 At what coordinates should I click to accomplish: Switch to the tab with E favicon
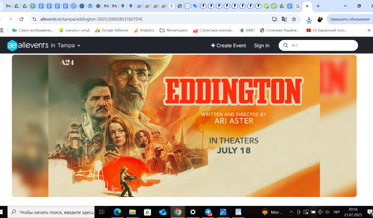(x=171, y=6)
